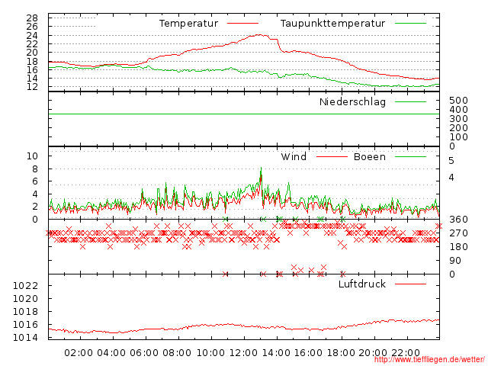Click the 1020 pressure axis value
The height and width of the screenshot is (366, 488).
pyautogui.click(x=25, y=298)
